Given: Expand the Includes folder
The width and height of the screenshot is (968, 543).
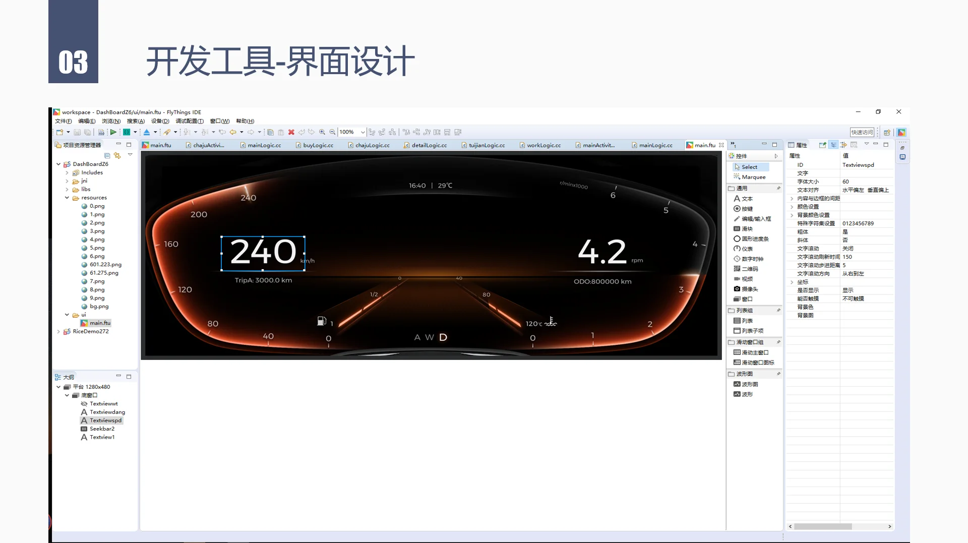Looking at the screenshot, I should 67,172.
